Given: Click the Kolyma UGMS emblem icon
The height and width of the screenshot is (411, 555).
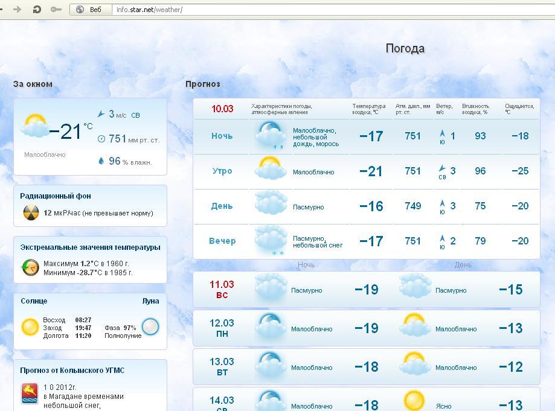Looking at the screenshot, I should tap(30, 393).
